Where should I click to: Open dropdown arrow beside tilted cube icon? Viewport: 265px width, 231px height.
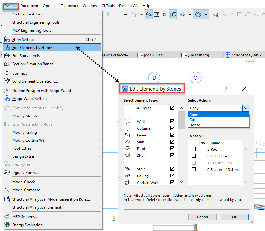(x=190, y=15)
